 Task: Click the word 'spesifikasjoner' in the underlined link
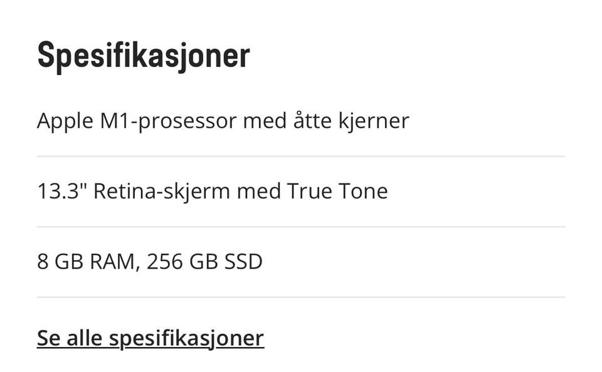click(186, 338)
